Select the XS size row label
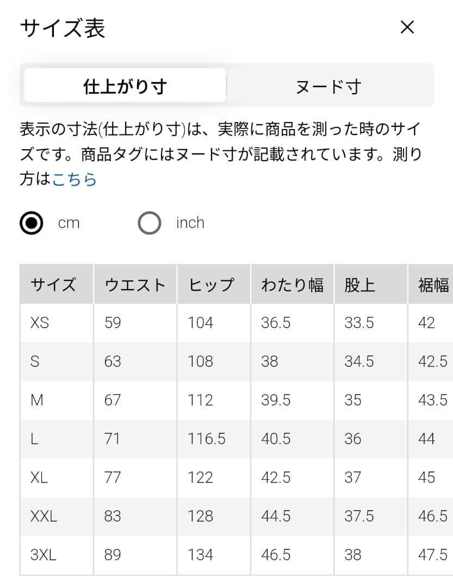 click(40, 323)
